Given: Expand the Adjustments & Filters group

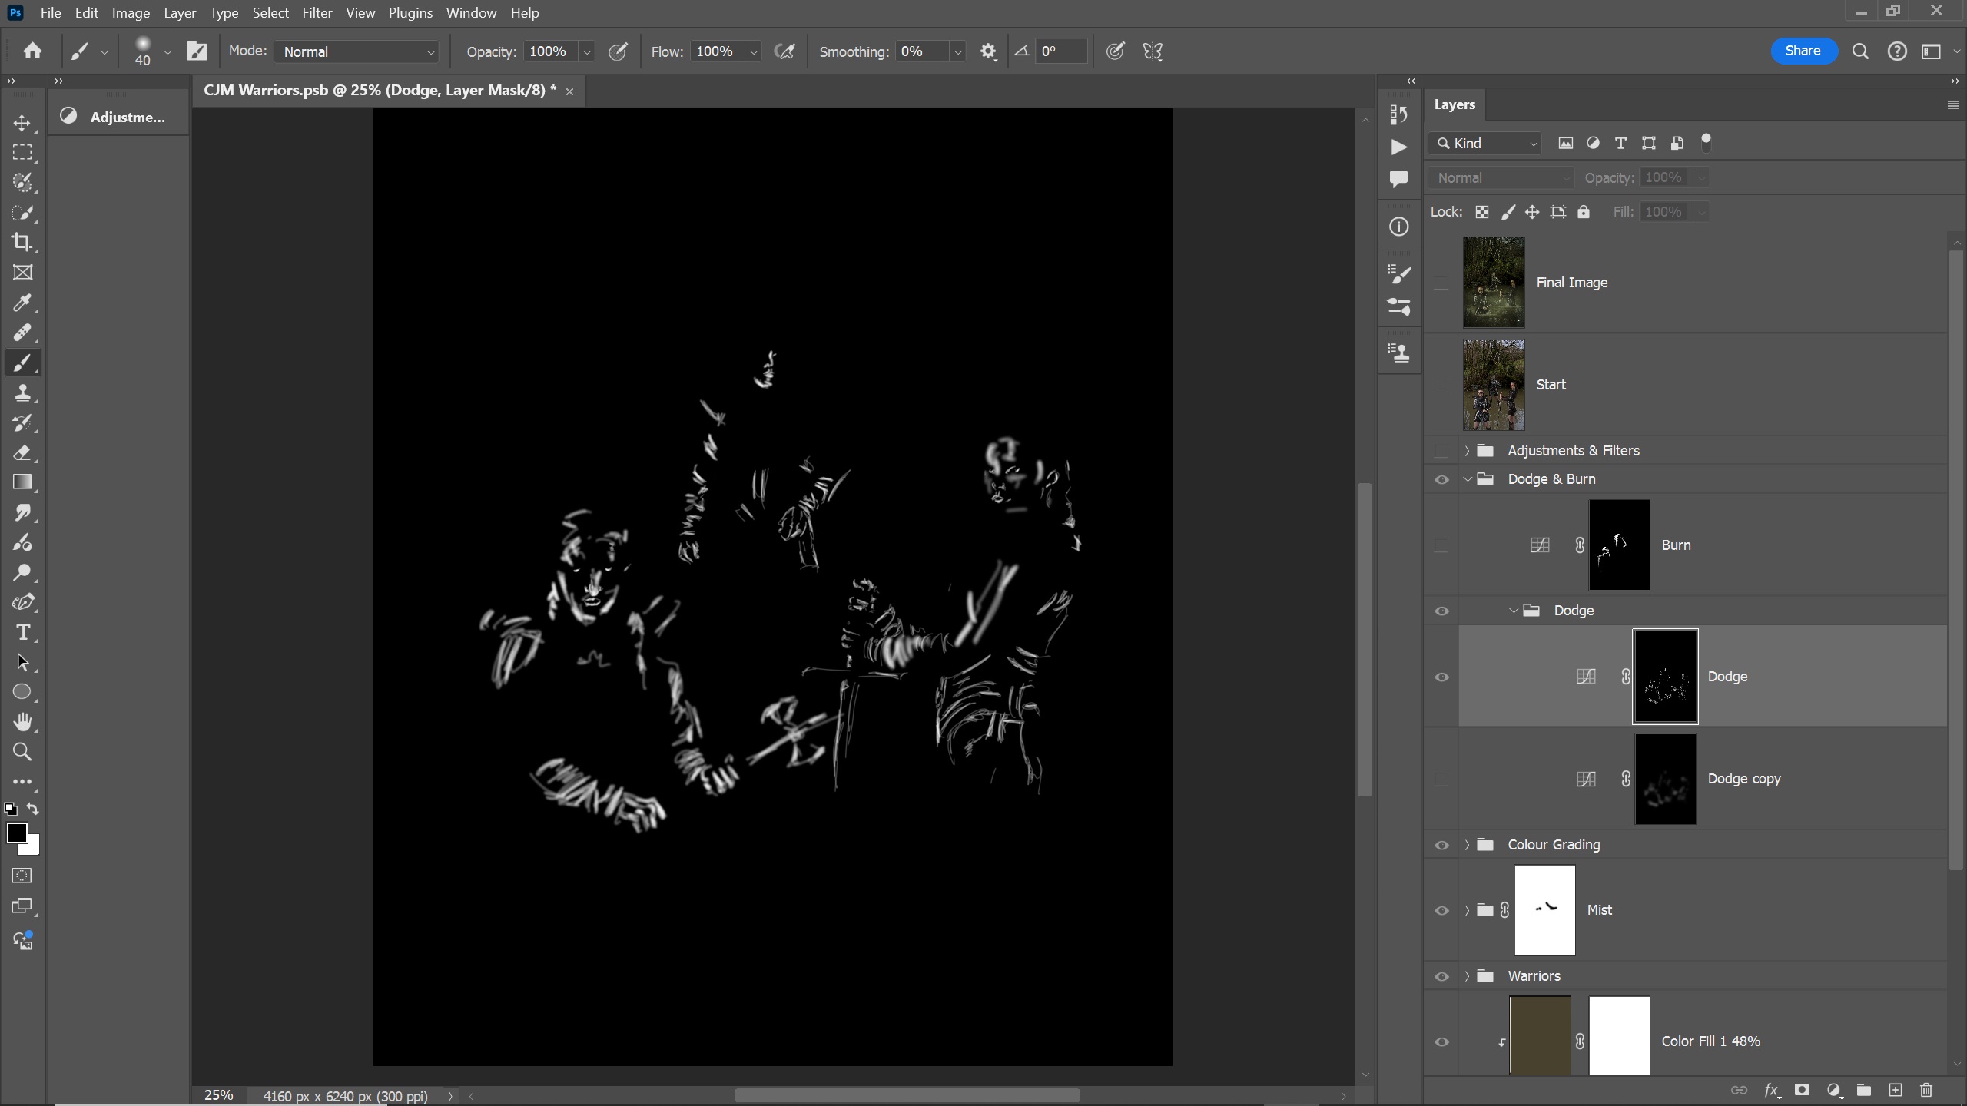Looking at the screenshot, I should pyautogui.click(x=1467, y=451).
